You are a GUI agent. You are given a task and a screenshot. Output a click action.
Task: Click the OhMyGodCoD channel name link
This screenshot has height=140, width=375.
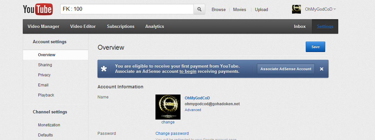point(197,98)
